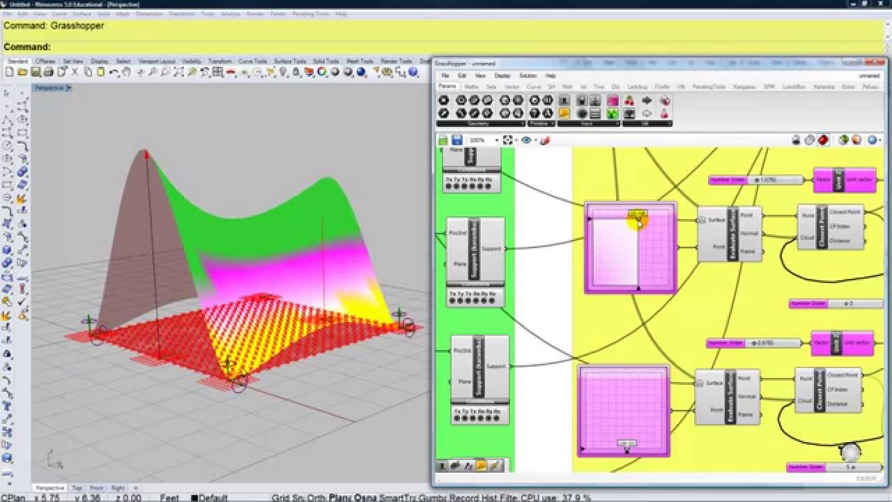Open the Solution menu in Grasshopper
Viewport: 892px width, 502px height.
528,75
